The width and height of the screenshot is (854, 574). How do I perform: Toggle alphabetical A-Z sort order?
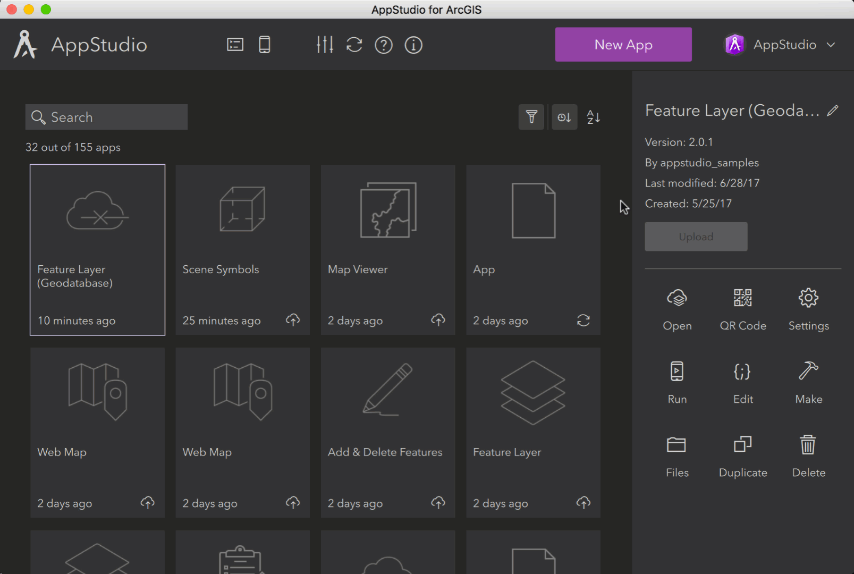click(594, 117)
